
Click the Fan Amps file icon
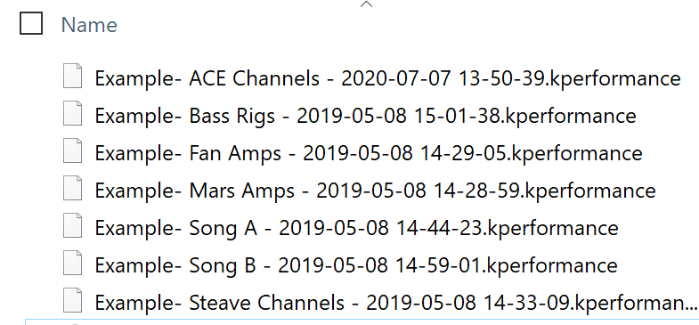tap(72, 151)
